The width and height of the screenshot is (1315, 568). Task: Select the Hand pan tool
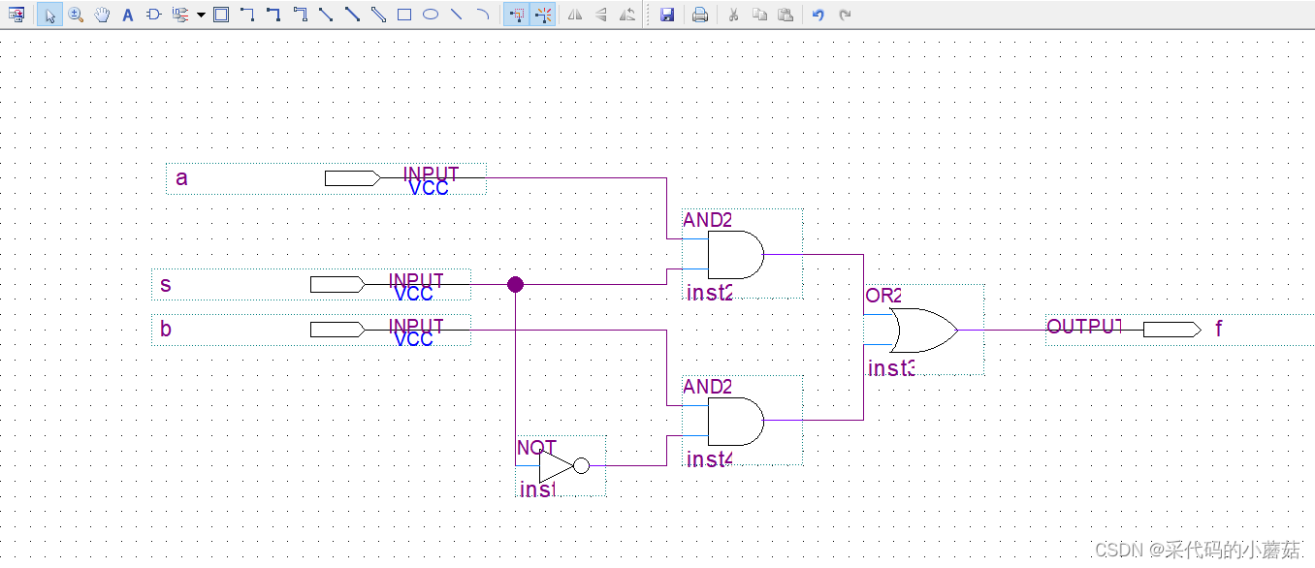[102, 15]
